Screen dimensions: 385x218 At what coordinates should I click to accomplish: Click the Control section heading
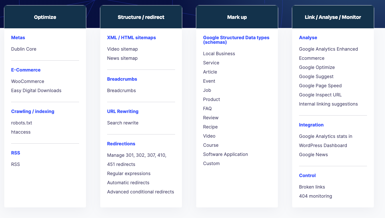(307, 175)
